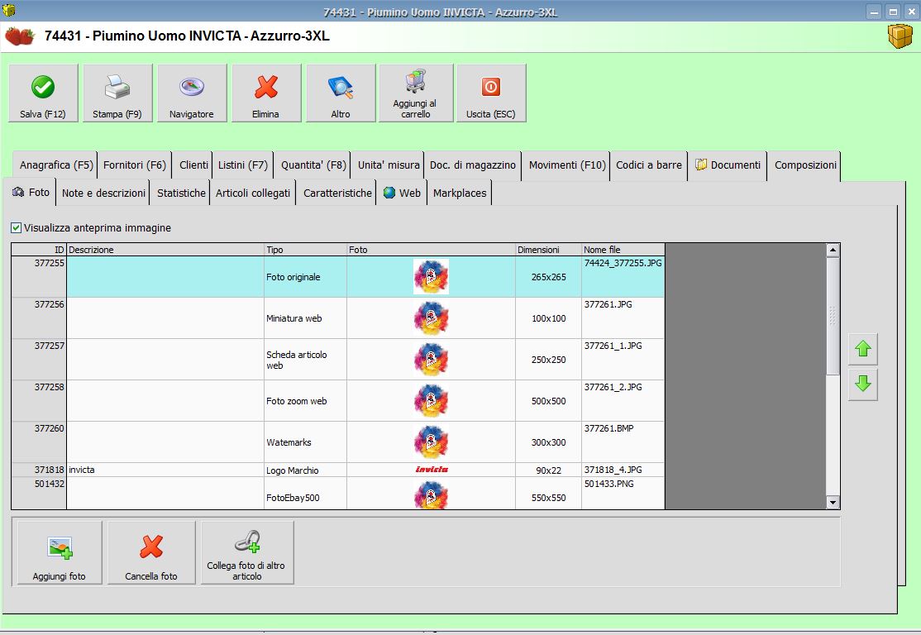Open the Movimenti (F10) tab

coord(567,165)
